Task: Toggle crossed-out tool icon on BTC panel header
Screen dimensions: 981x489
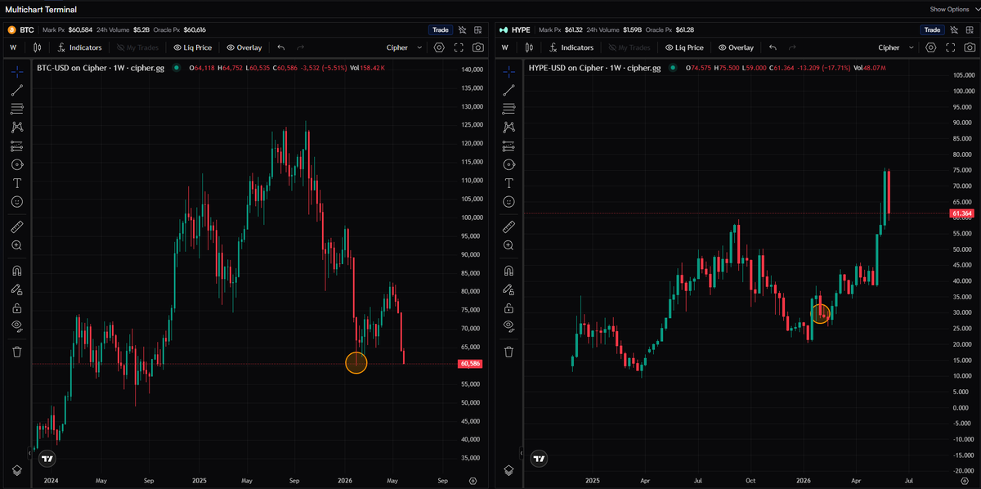Action: (x=463, y=29)
